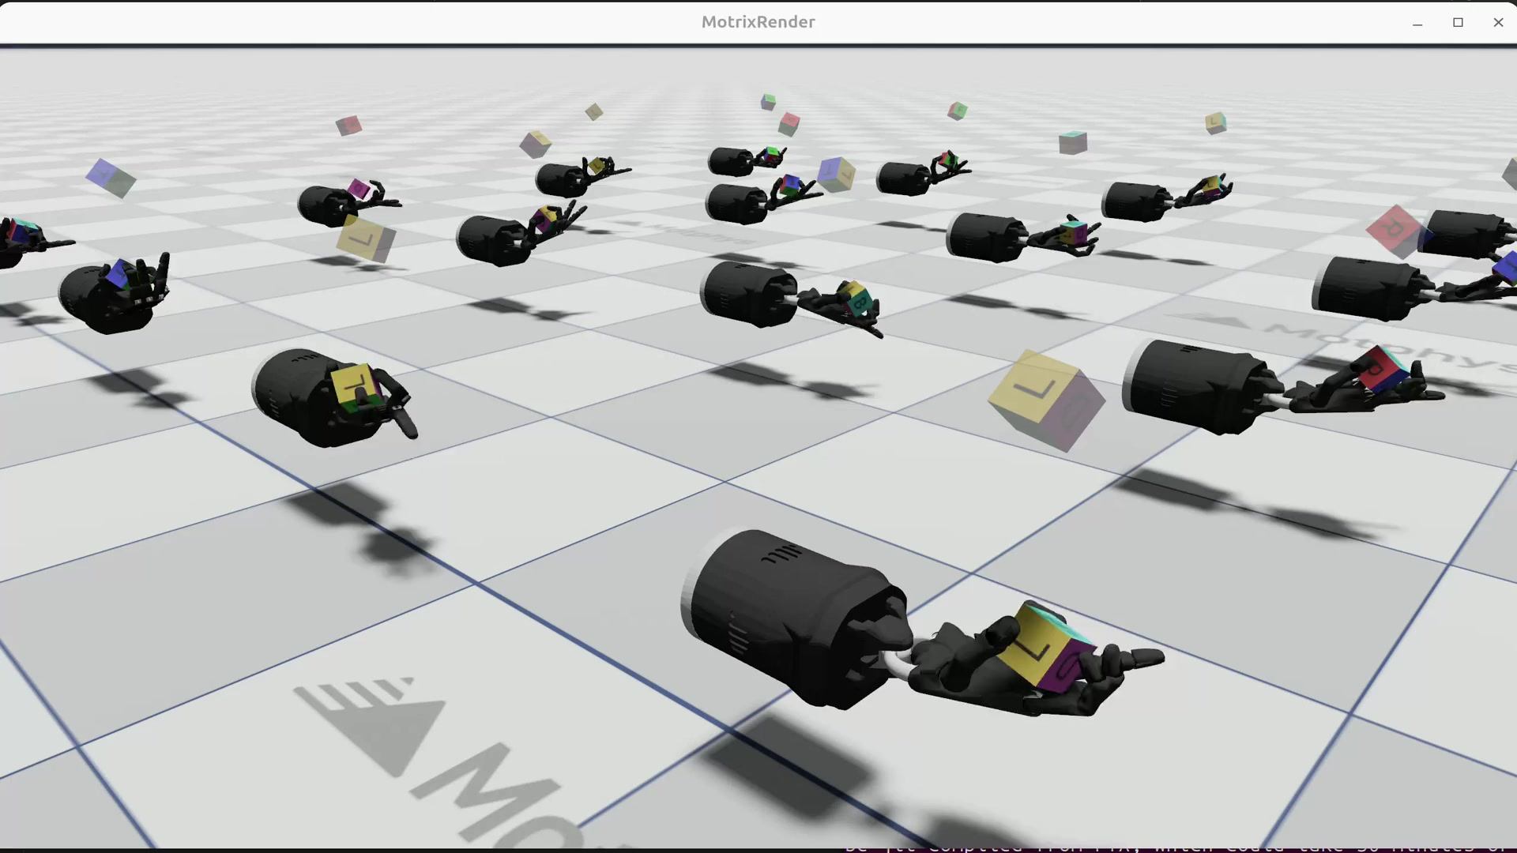Click the MotrixRender title text
Image resolution: width=1517 pixels, height=853 pixels.
coord(758,22)
